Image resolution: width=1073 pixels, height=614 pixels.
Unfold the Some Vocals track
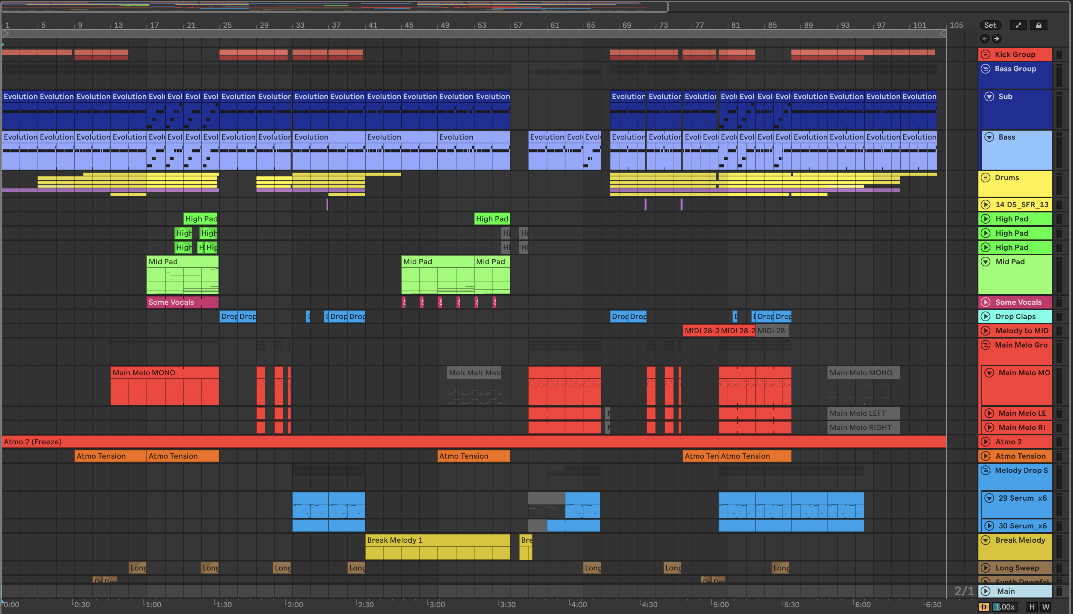pyautogui.click(x=985, y=302)
